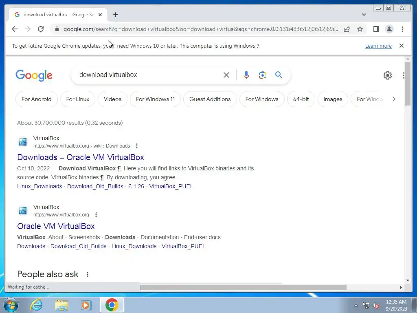Viewport: 417px width, 313px height.
Task: Click the horizontal scrollbar thumb
Action: (x=243, y=287)
